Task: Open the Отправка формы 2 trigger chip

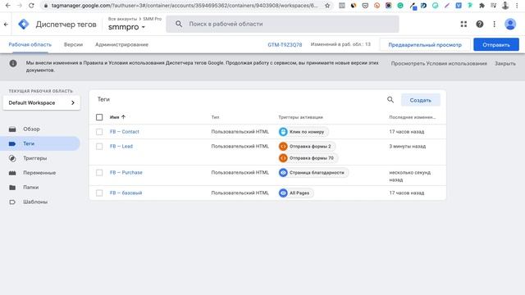Action: [307, 147]
